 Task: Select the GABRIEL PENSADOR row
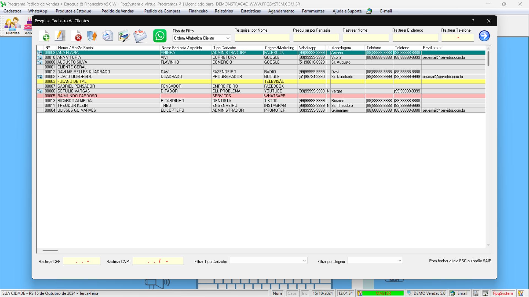tap(261, 86)
